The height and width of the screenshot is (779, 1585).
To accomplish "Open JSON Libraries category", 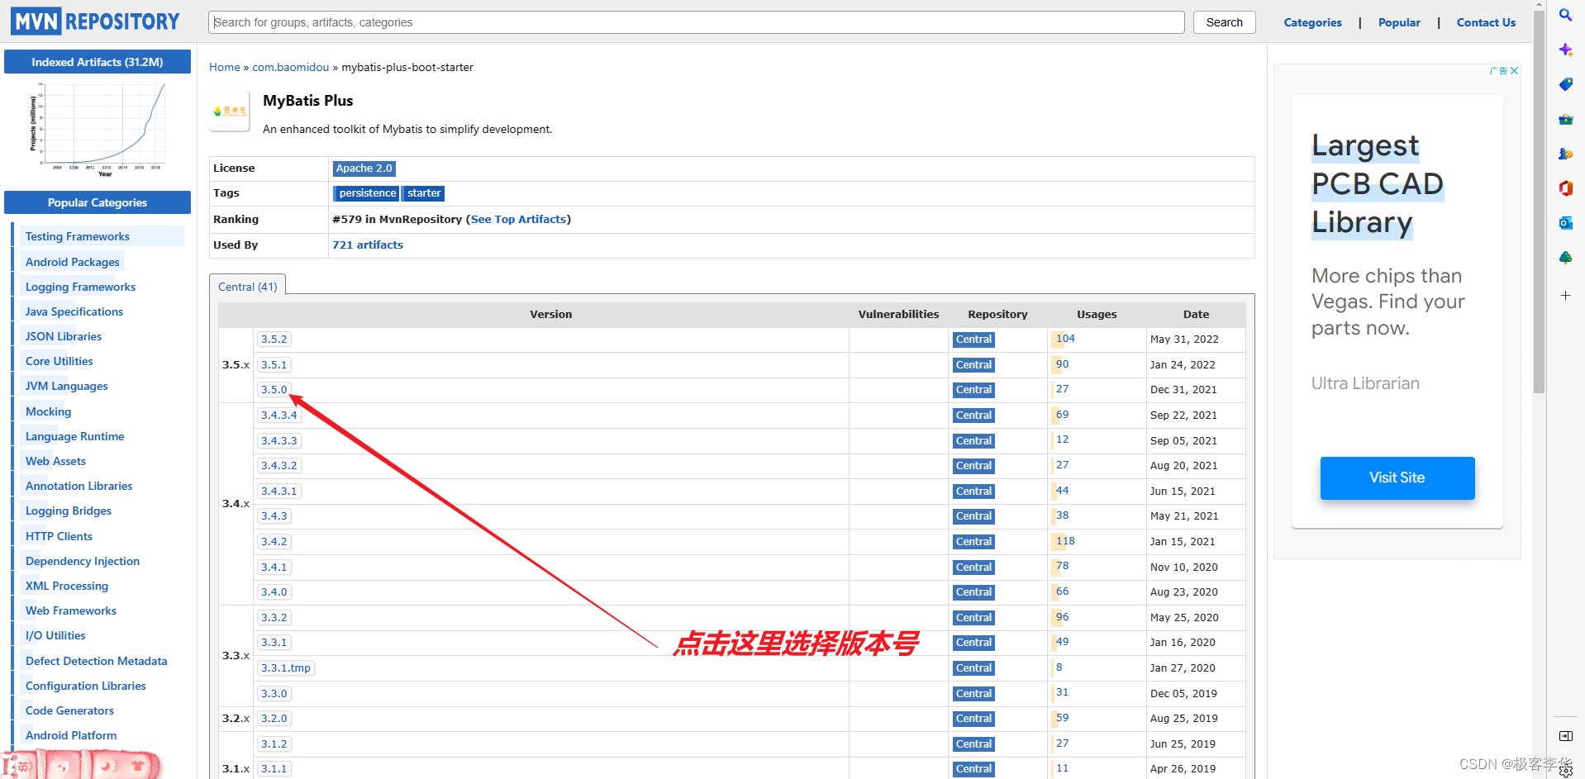I will [x=64, y=336].
